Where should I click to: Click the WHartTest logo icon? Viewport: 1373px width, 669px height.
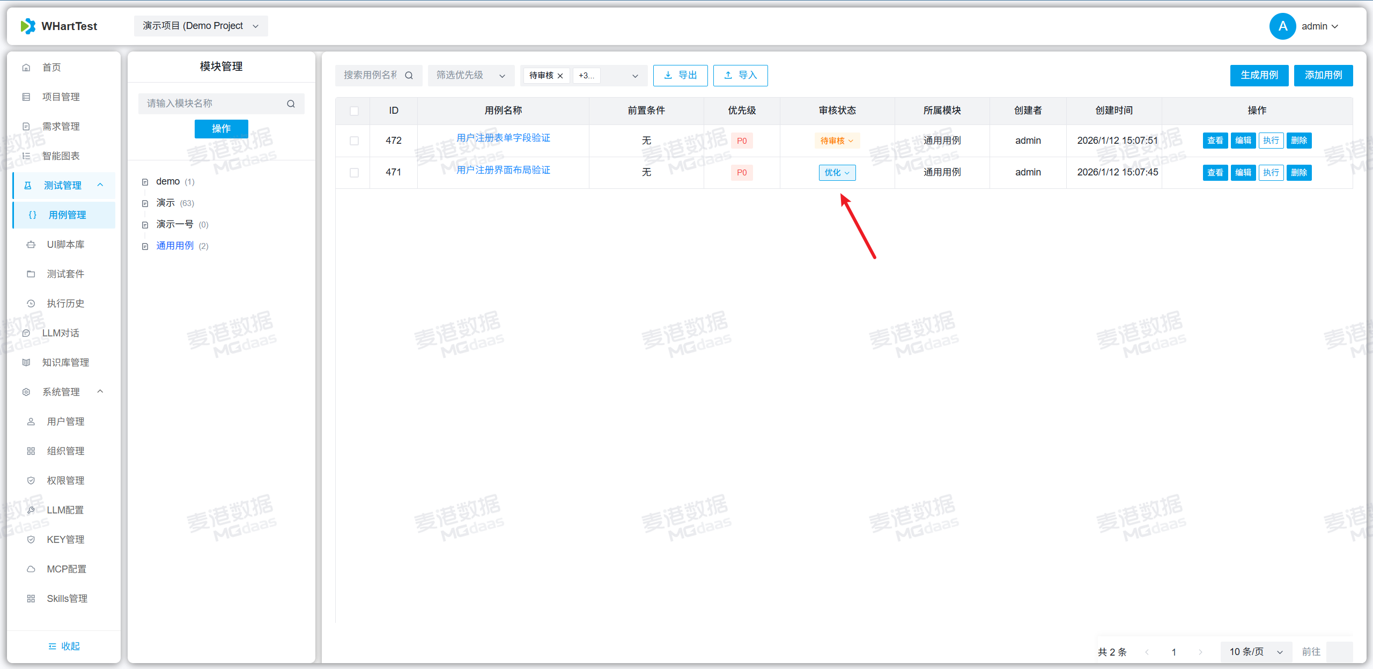(x=28, y=26)
